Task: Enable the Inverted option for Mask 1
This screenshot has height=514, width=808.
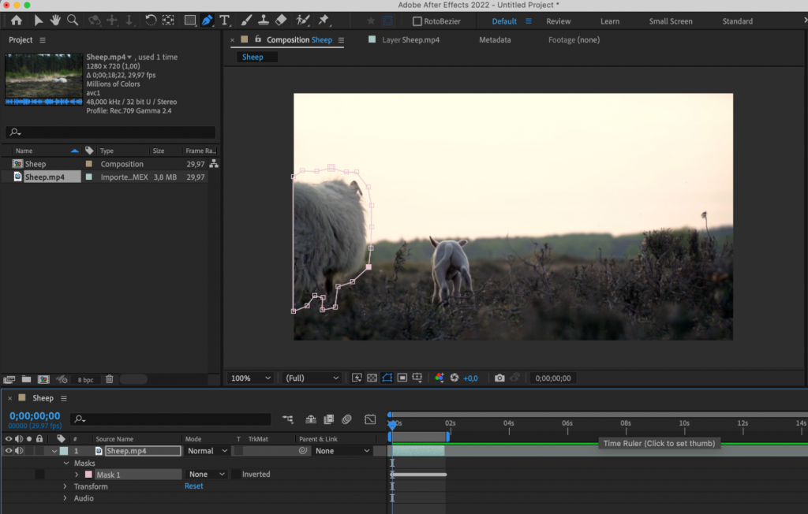Action: 237,474
